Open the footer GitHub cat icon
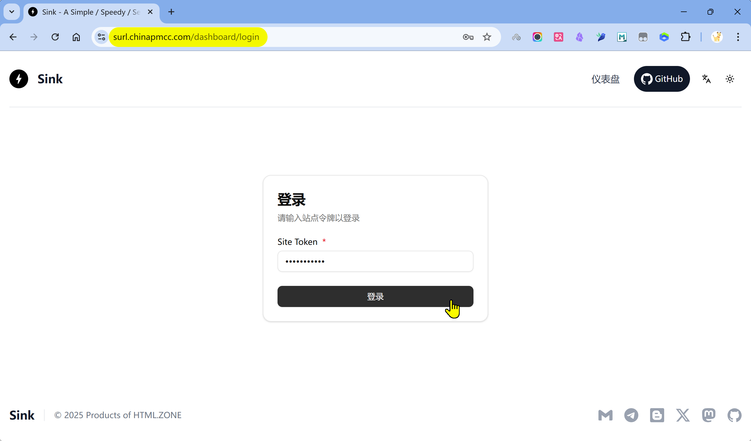 pyautogui.click(x=734, y=415)
